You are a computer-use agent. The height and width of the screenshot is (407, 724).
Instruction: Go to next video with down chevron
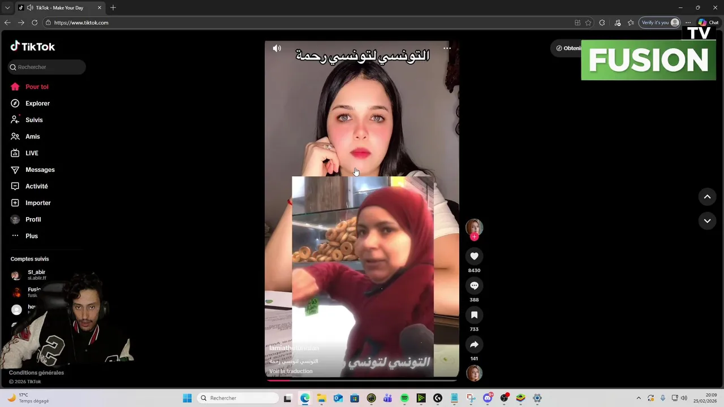[x=707, y=221]
